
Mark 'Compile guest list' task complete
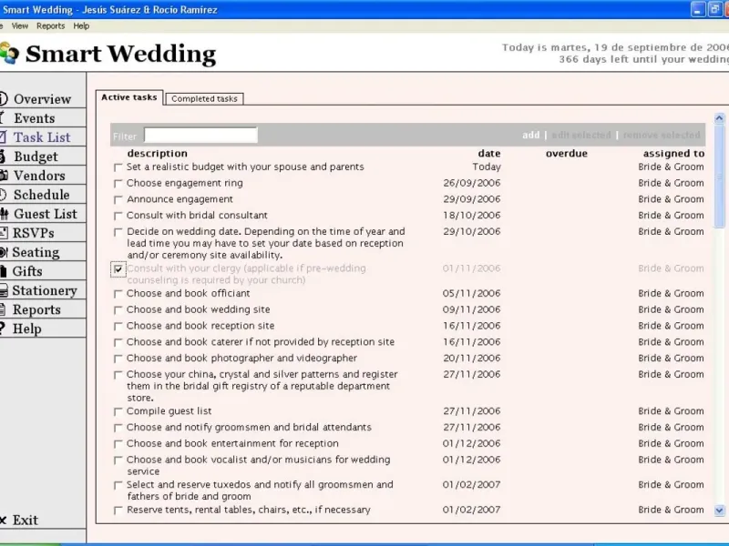coord(118,412)
